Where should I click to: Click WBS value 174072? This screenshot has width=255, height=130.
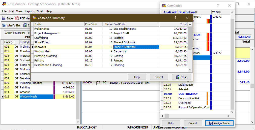[x=217, y=53]
